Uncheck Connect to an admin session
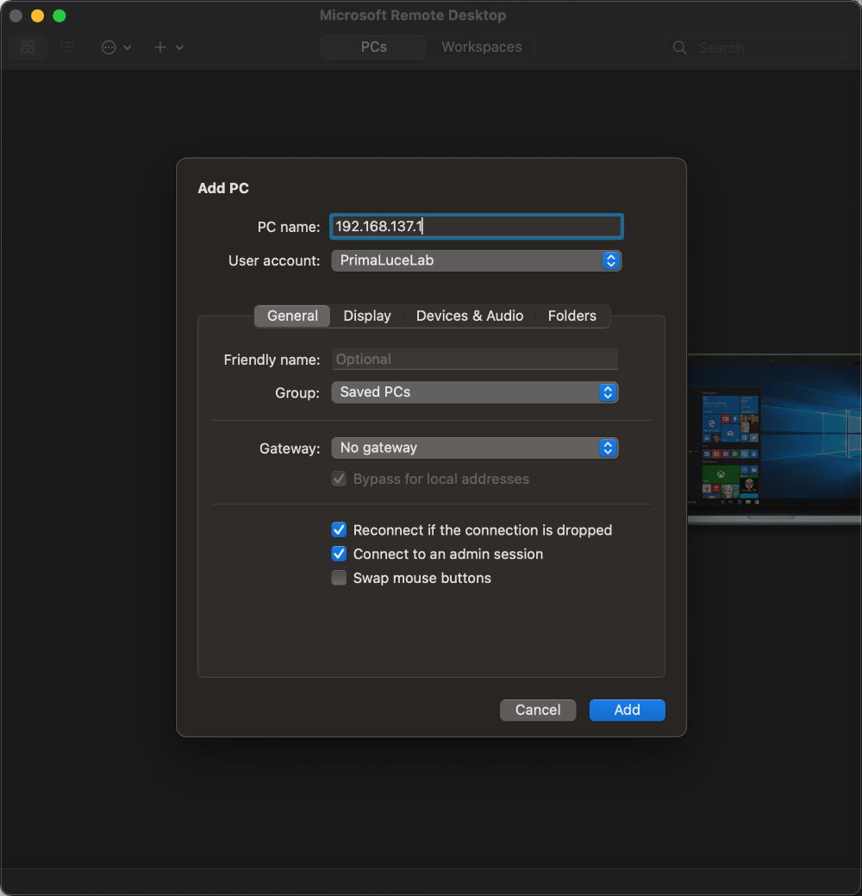 tap(339, 554)
